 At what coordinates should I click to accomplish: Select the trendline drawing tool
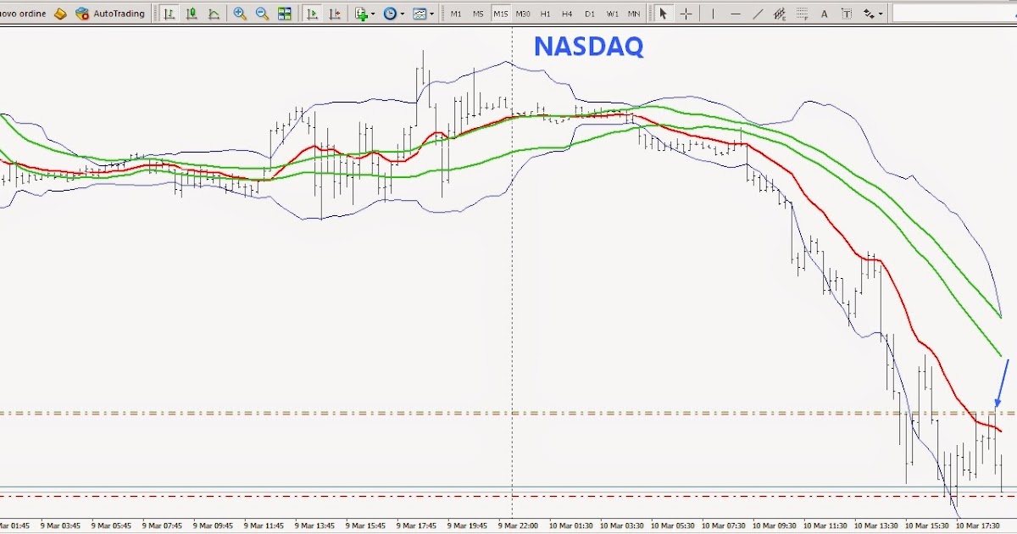pyautogui.click(x=757, y=14)
